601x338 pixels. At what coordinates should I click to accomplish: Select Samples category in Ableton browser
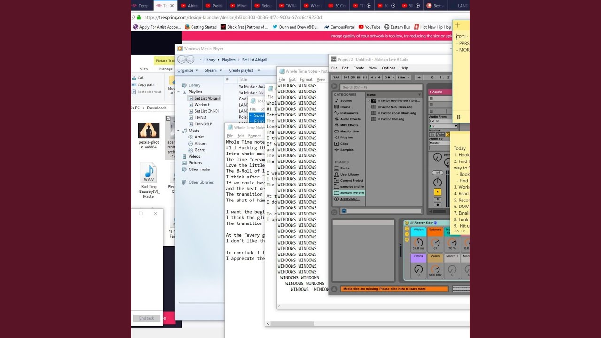click(x=347, y=150)
